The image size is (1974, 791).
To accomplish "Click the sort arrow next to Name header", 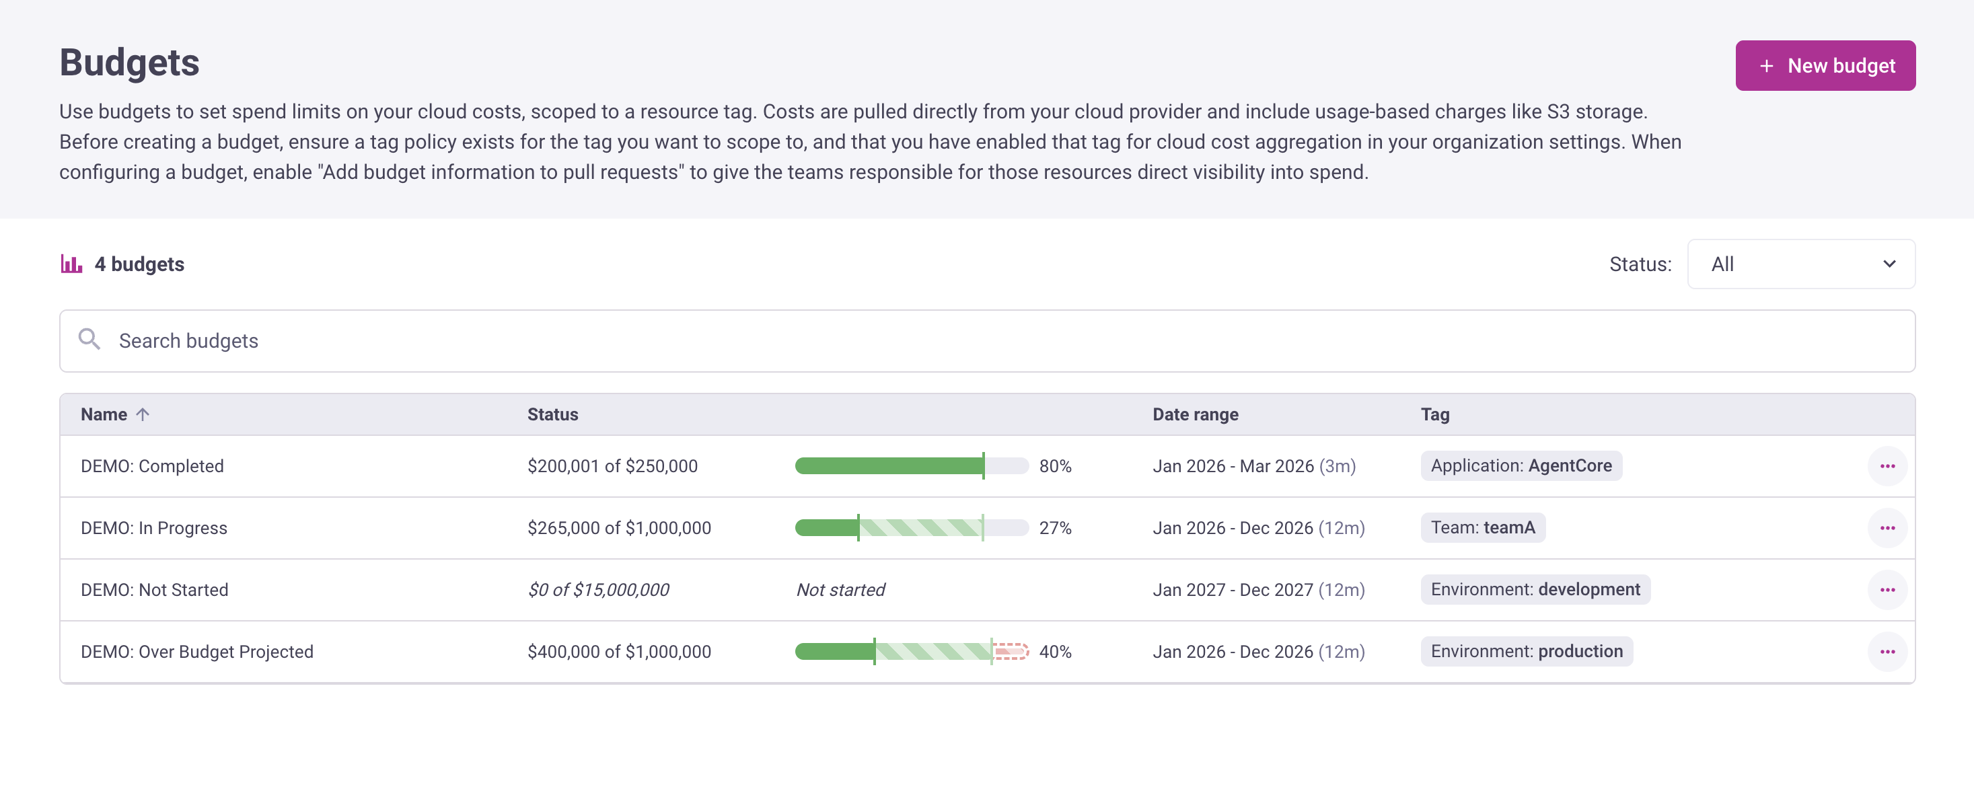I will (x=143, y=414).
